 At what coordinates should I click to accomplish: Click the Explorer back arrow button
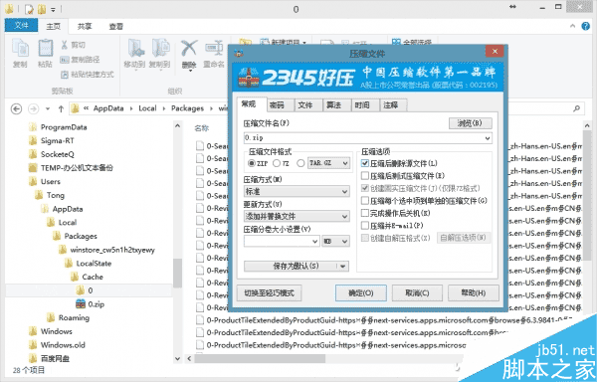pos(16,108)
